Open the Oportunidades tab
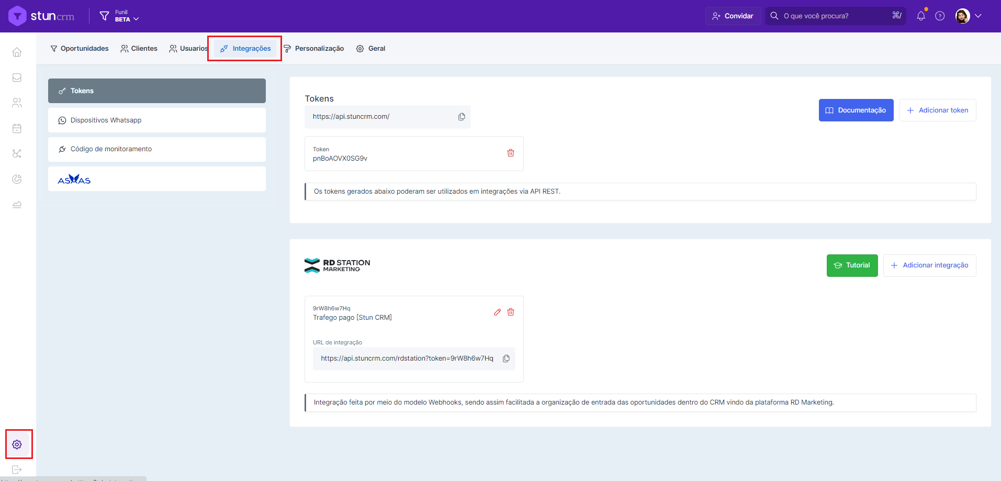This screenshot has height=481, width=1001. tap(80, 49)
